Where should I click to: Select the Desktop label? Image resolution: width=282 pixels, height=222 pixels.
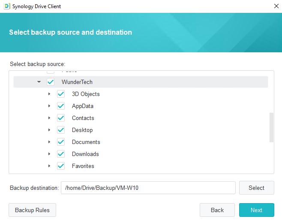(82, 130)
